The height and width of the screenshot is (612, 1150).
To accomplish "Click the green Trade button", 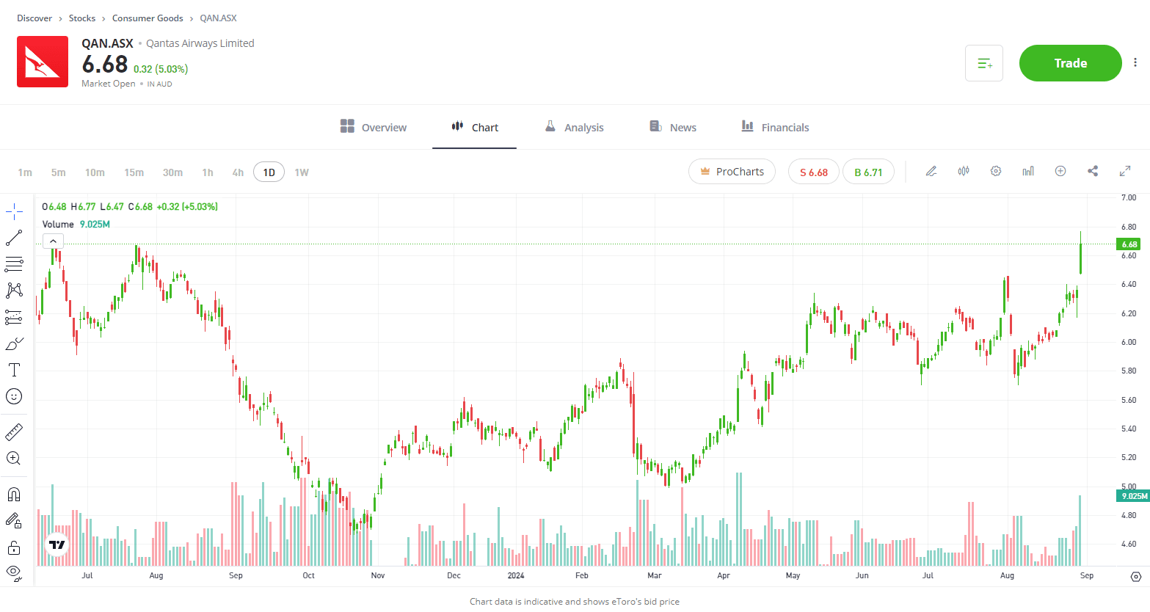I will [1070, 63].
